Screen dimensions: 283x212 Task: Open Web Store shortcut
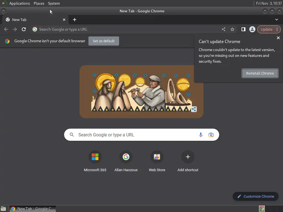(157, 161)
